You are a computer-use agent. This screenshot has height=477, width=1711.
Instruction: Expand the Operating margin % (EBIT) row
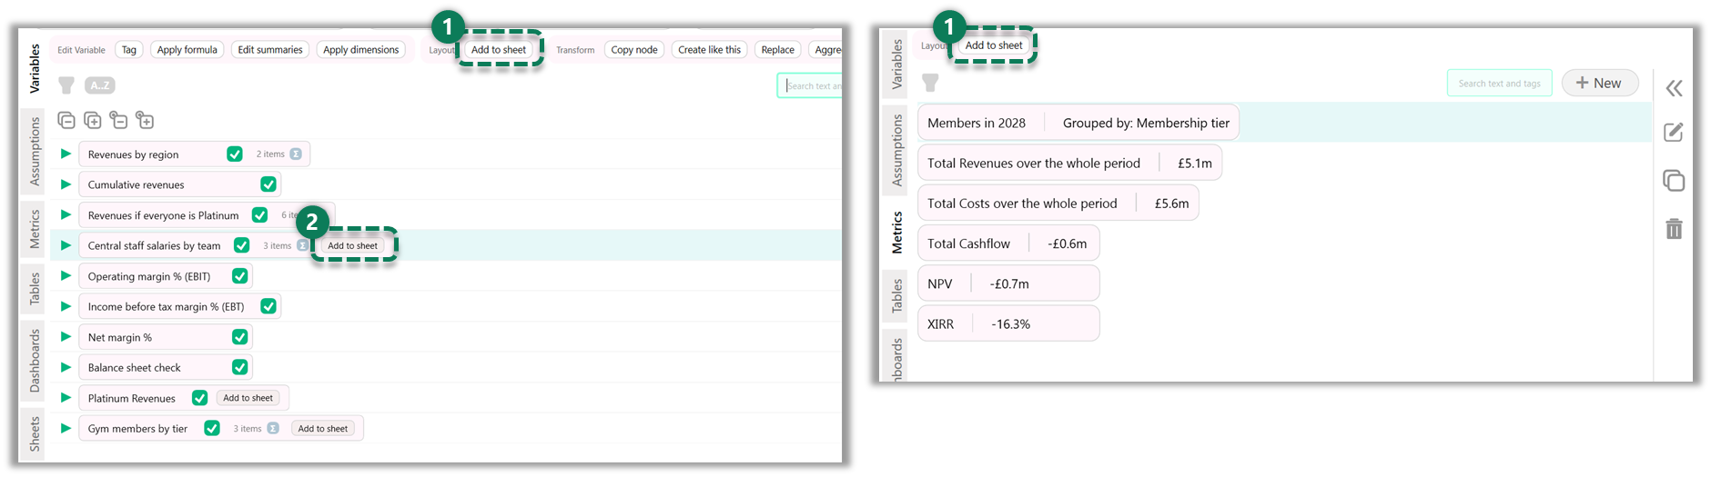[66, 275]
